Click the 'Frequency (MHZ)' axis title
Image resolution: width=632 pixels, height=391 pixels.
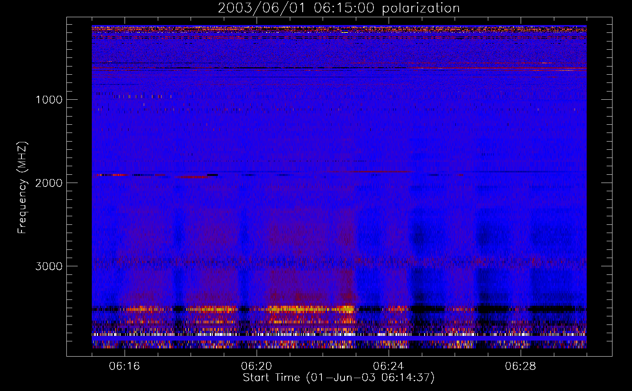click(22, 187)
